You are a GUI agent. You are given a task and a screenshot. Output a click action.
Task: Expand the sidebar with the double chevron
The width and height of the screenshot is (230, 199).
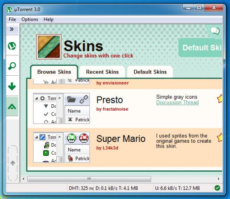(x=12, y=29)
